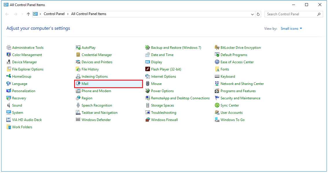This screenshot has height=173, width=328.
Task: Open the Default Programs link
Action: pos(234,55)
